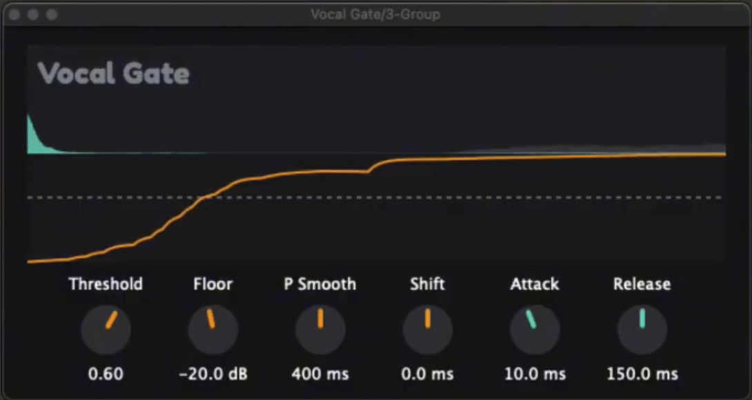752x400 pixels.
Task: Select the 0.0 ms shift value
Action: 428,374
